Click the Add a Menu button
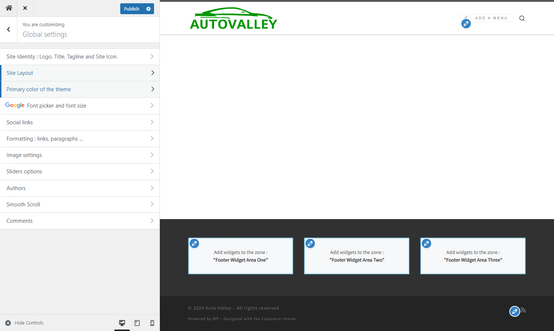Viewport: 554px width, 331px height. click(x=491, y=18)
